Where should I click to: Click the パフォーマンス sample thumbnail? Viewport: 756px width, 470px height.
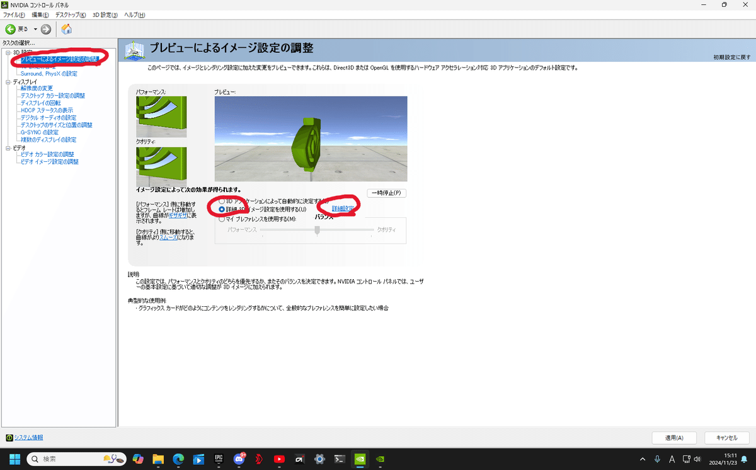pos(161,117)
